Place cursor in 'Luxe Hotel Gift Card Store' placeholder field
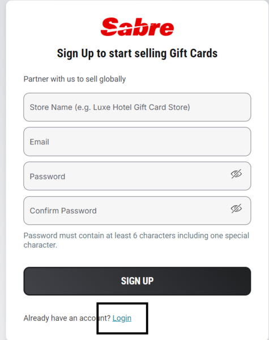Viewport: 269px width, 340px height. point(137,107)
